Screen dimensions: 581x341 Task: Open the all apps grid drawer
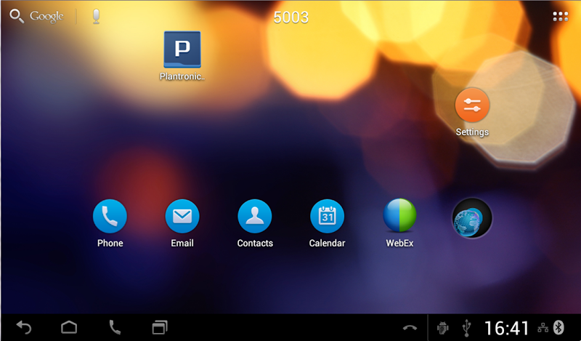pyautogui.click(x=560, y=17)
